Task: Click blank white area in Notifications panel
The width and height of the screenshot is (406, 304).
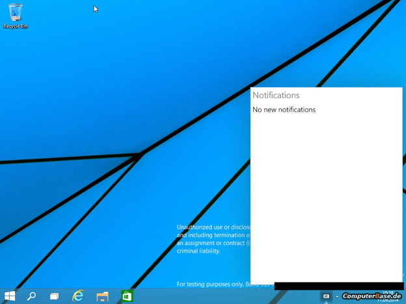Action: (325, 195)
